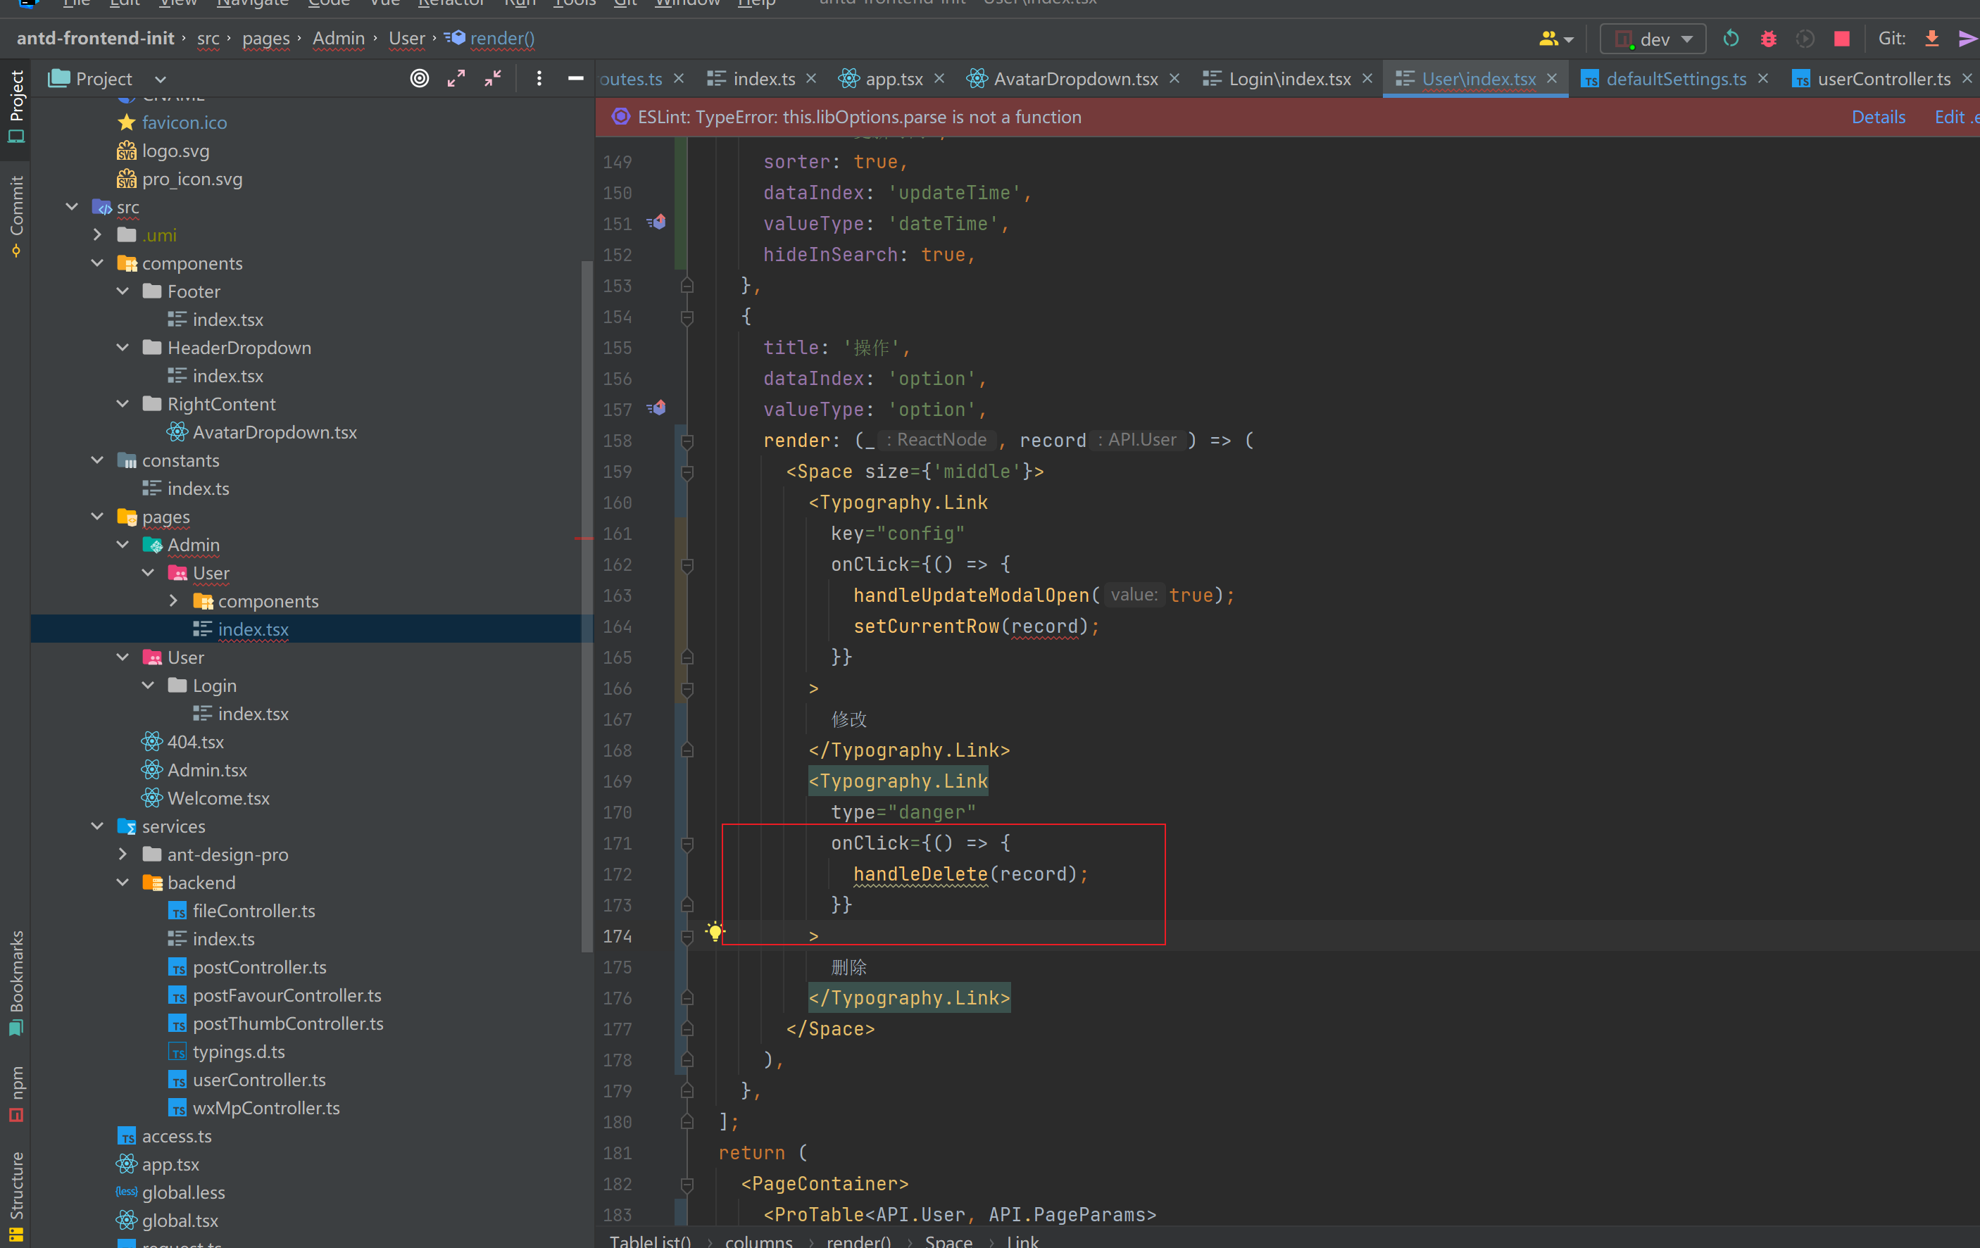This screenshot has height=1248, width=1980.
Task: Open Project panel options kebab menu
Action: pos(539,79)
